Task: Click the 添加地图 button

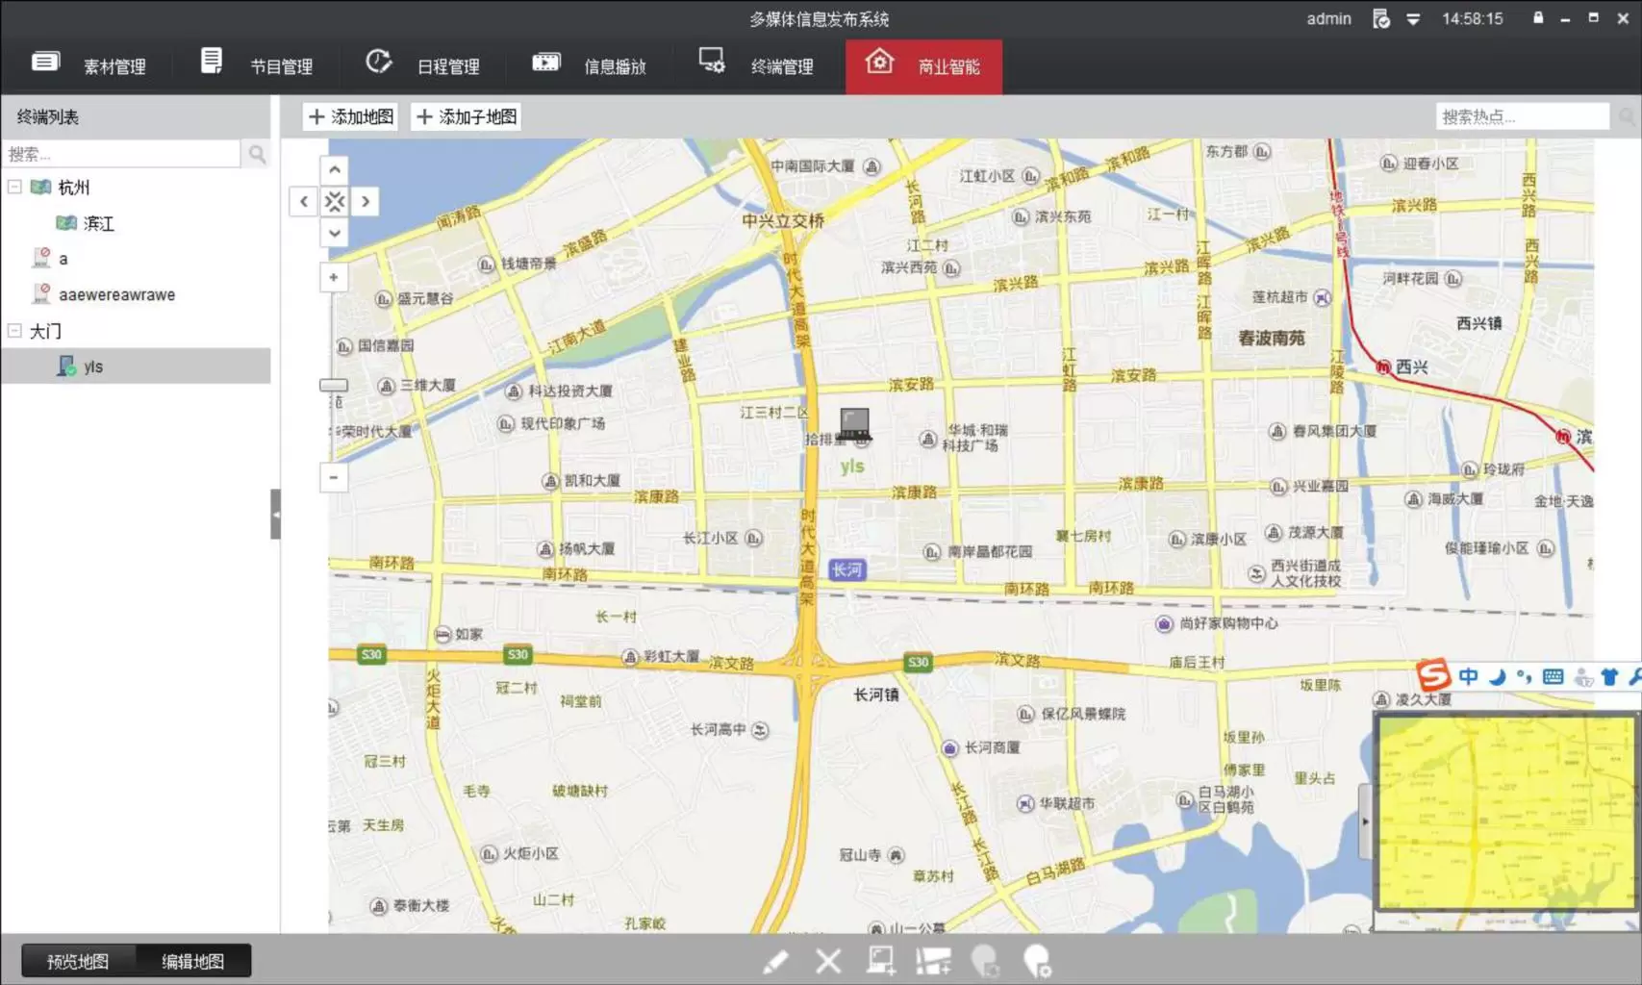Action: 350,117
